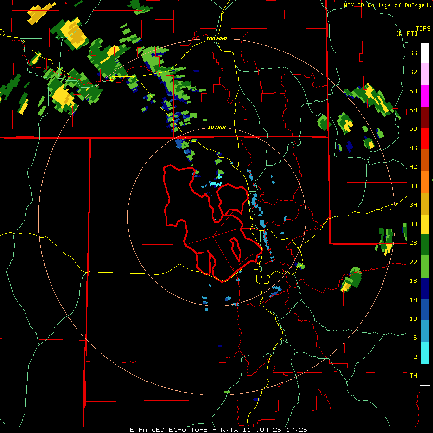The image size is (433, 433).
Task: Click the '34' legend value
Action: tap(413, 205)
